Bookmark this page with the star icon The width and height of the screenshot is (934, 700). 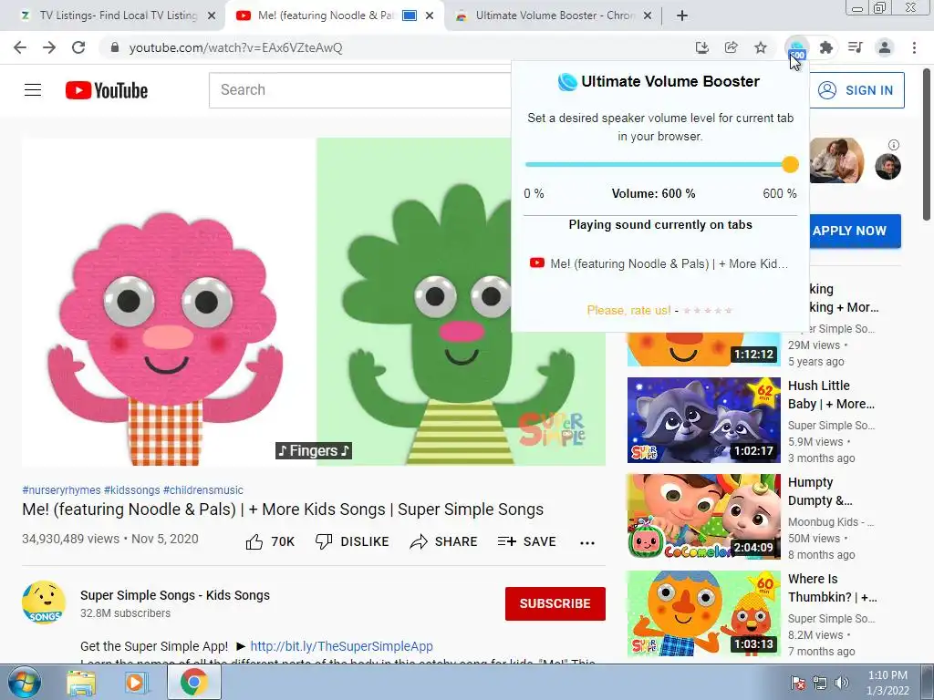tap(761, 47)
